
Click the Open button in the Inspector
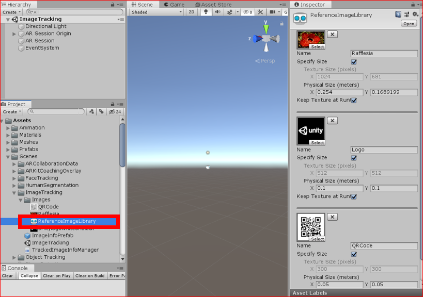click(408, 23)
